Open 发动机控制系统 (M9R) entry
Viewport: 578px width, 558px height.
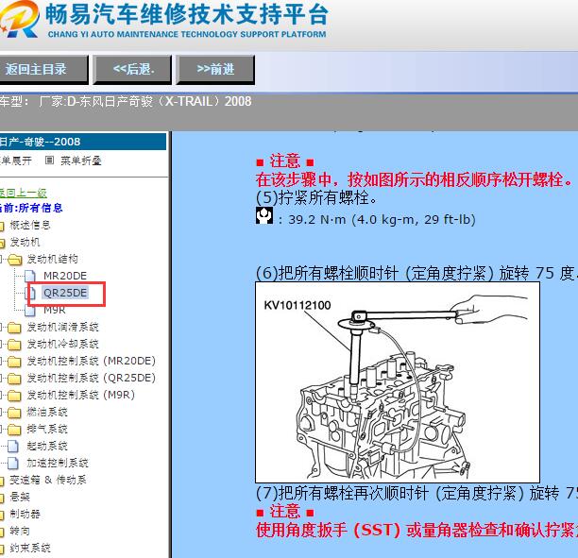[80, 395]
